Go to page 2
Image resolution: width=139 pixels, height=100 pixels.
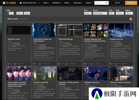pos(10,13)
